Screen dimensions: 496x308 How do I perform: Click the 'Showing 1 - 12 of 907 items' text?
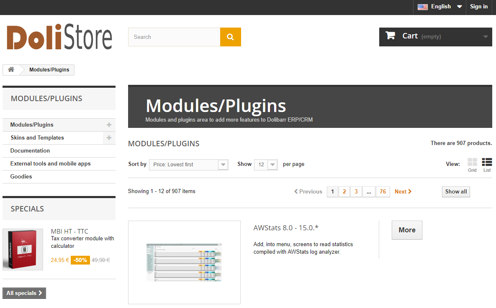tap(162, 191)
